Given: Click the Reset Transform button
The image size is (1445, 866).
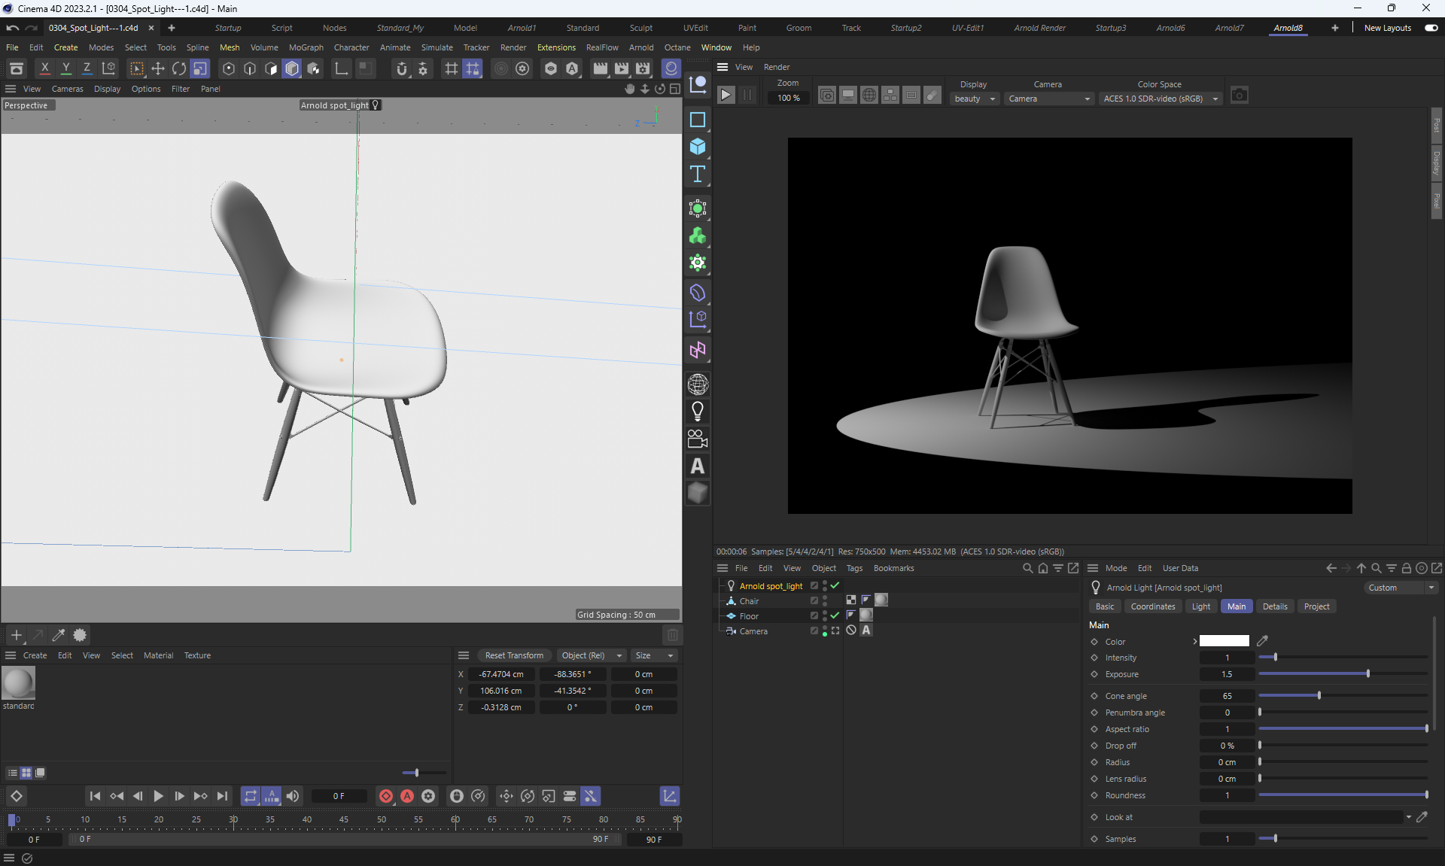Looking at the screenshot, I should click(x=514, y=655).
